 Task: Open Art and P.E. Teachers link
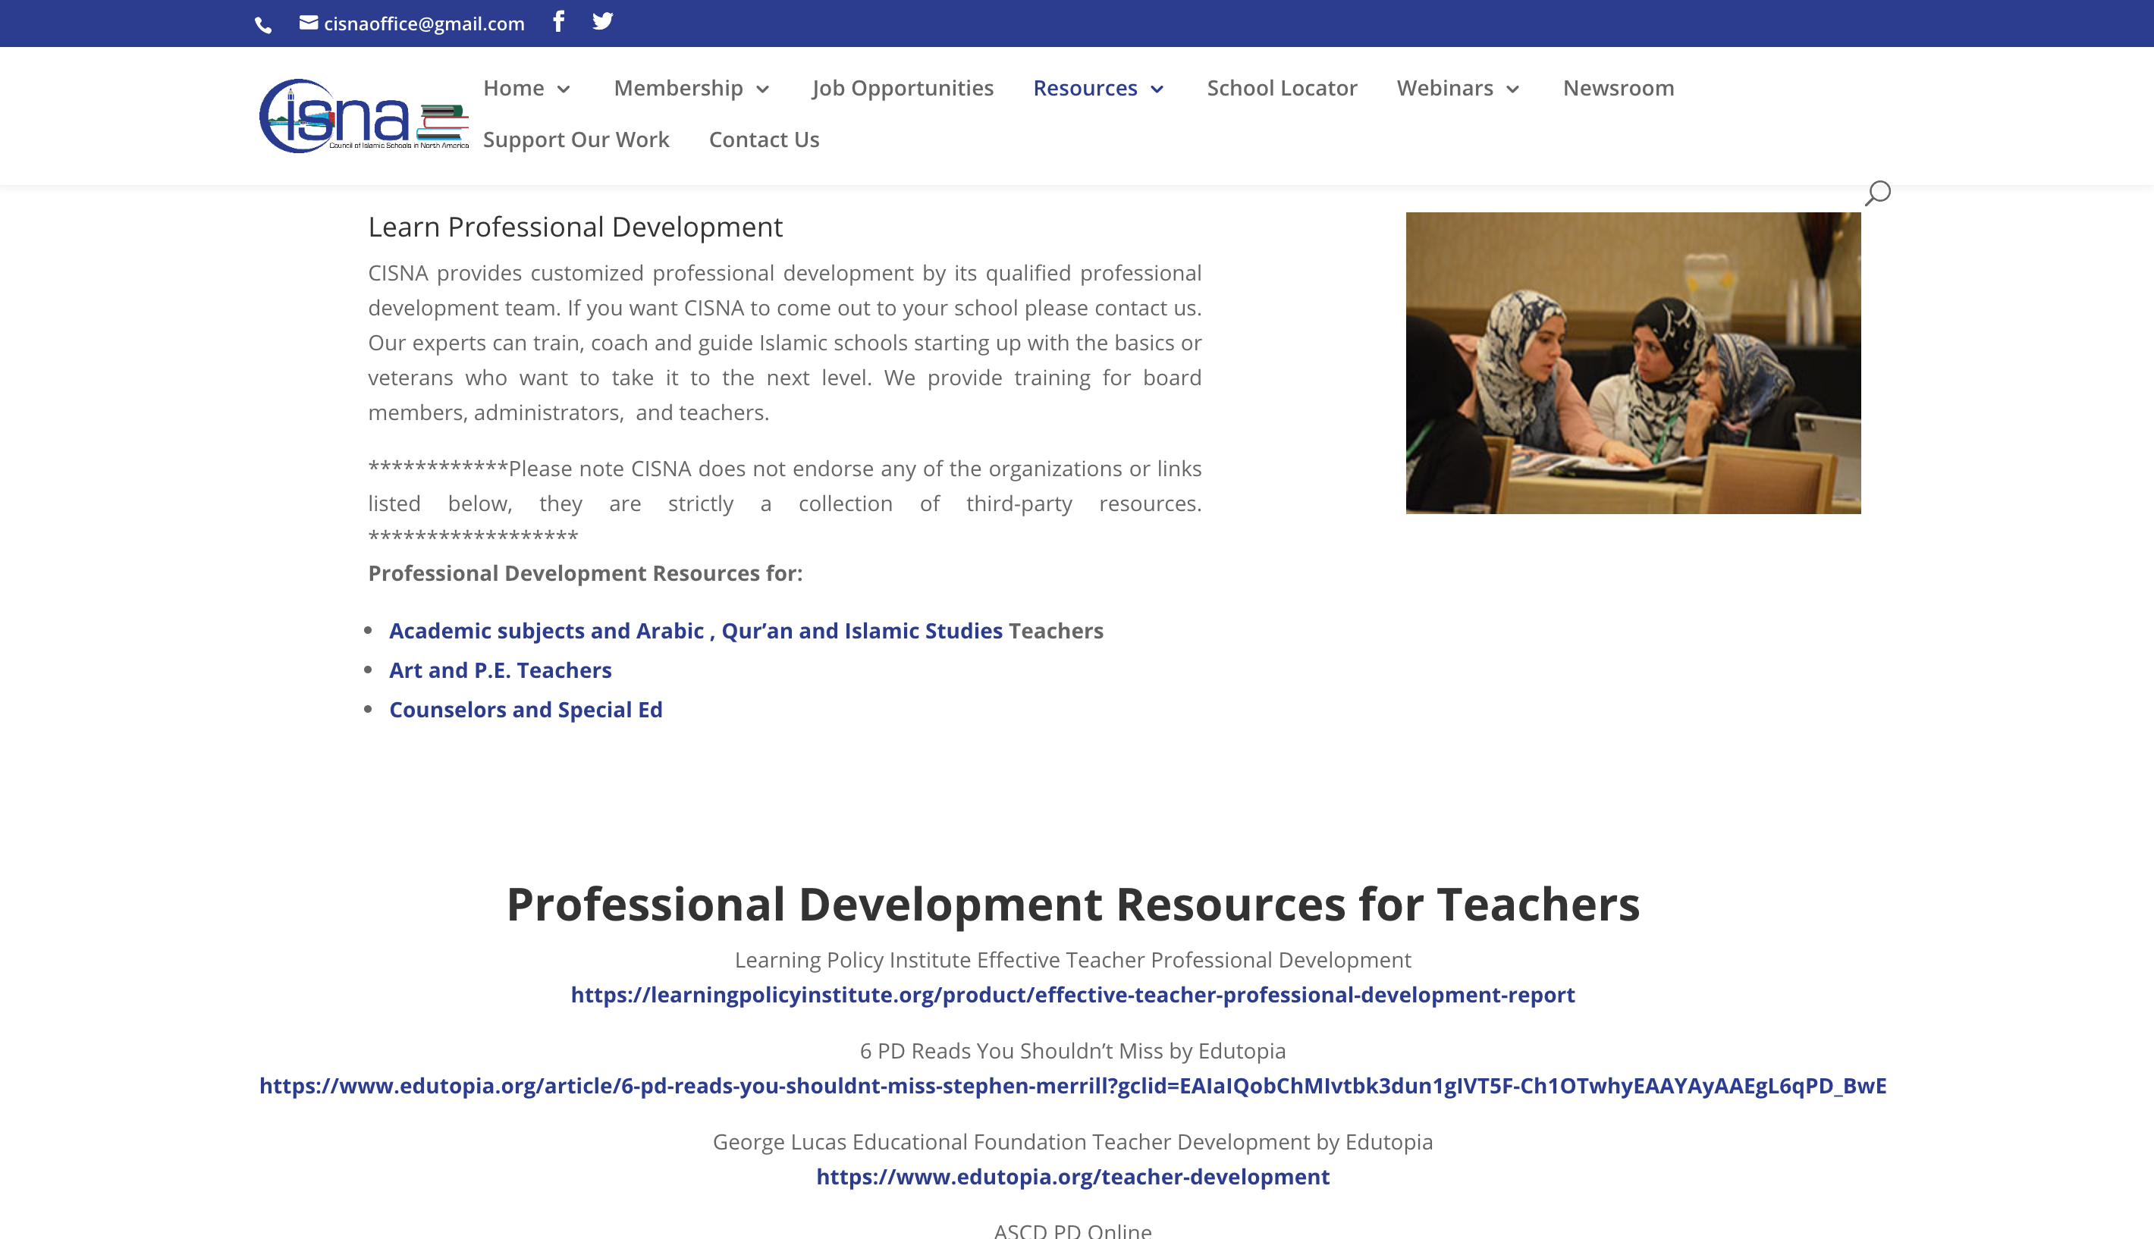point(501,670)
